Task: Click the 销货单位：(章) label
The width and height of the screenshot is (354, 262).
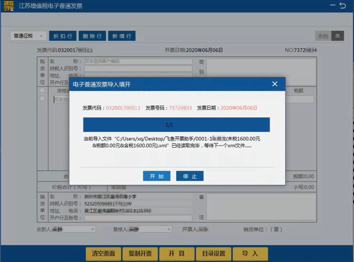Action: (263, 229)
